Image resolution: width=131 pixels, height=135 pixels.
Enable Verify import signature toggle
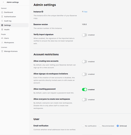click(x=84, y=35)
